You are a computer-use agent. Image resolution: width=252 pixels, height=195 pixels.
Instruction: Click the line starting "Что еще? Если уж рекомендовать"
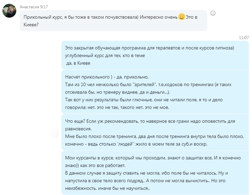[150, 121]
